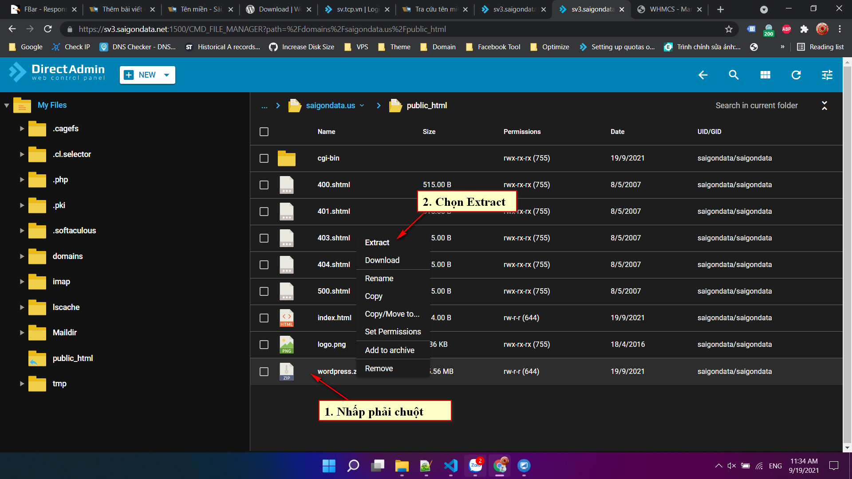Click the DirectAdmin logo
The width and height of the screenshot is (852, 479).
pyautogui.click(x=57, y=72)
